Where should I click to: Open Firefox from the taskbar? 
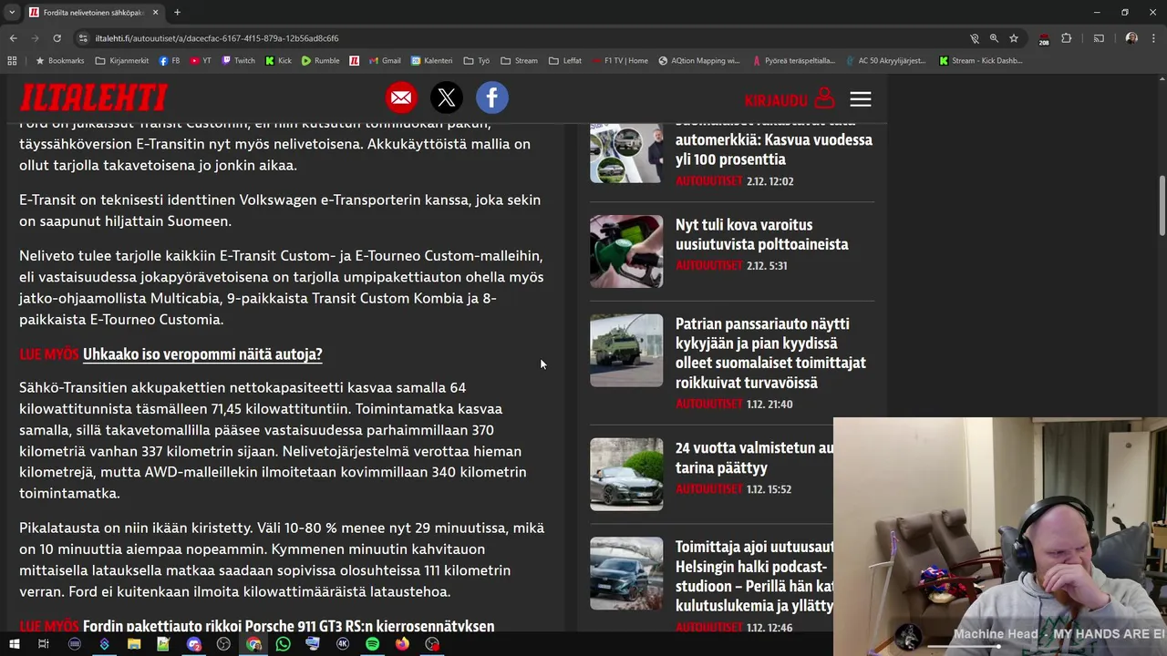pos(402,644)
